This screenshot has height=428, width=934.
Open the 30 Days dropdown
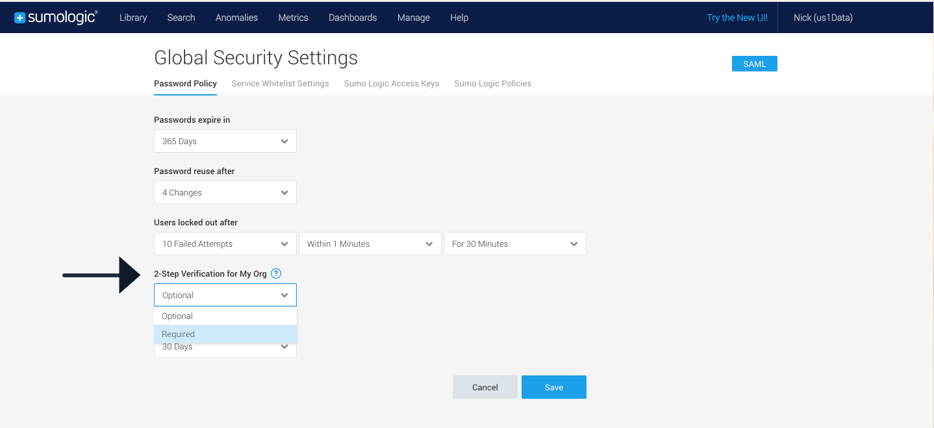click(225, 350)
